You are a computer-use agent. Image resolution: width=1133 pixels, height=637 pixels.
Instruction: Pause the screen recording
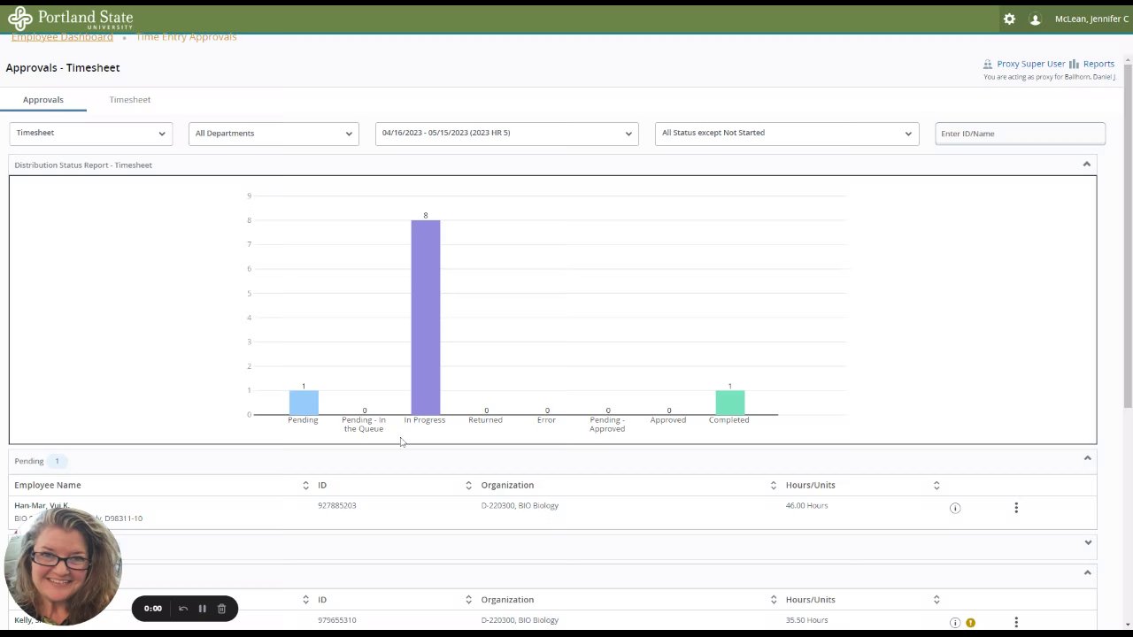pos(202,609)
